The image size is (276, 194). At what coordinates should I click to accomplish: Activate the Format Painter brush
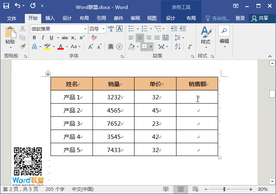[x=23, y=47]
